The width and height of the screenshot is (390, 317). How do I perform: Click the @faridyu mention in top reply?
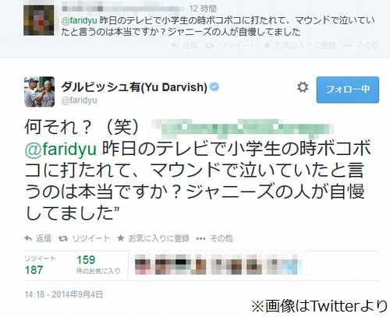click(80, 20)
